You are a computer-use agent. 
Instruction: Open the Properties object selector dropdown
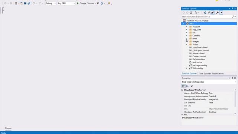235,82
